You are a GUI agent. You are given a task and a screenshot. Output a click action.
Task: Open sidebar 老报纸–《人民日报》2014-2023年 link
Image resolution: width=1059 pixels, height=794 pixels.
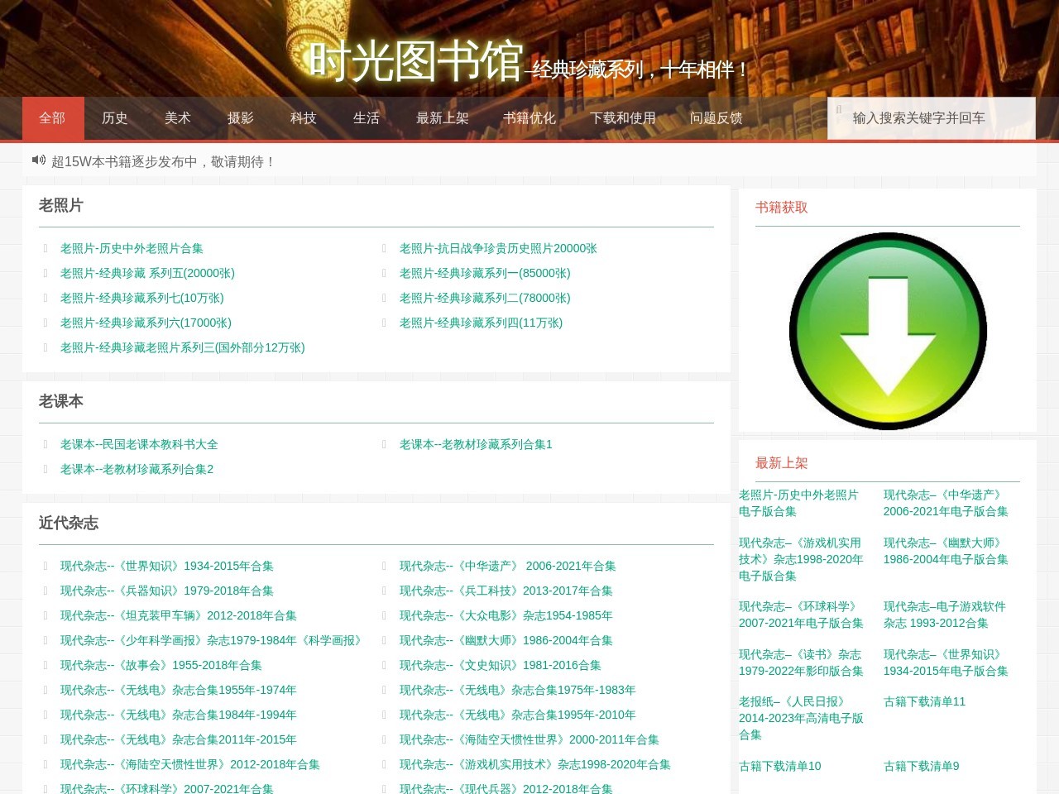800,718
